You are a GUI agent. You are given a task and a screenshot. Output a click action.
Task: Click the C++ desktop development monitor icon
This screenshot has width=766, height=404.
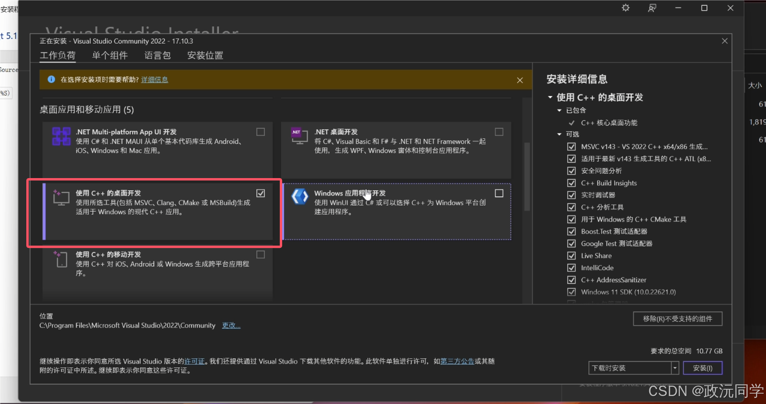click(x=61, y=198)
